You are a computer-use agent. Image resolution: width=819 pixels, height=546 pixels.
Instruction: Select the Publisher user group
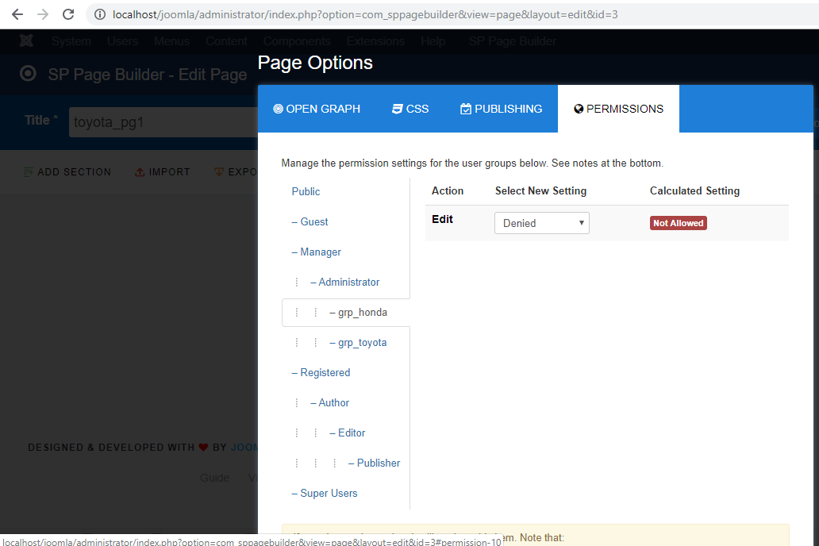(x=378, y=463)
